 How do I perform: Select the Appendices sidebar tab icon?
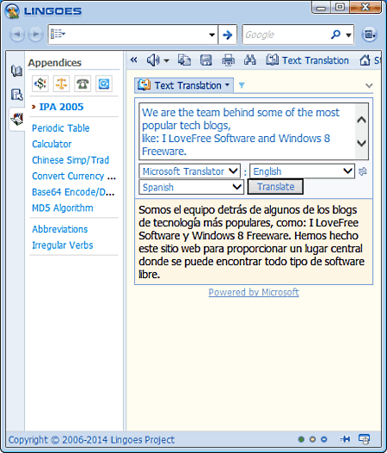(16, 119)
